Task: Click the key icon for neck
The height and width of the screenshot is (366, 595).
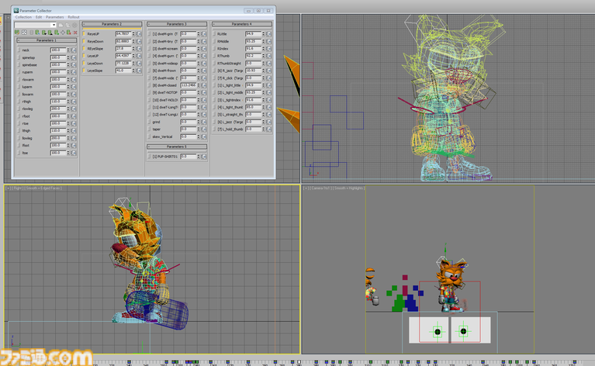Action: 74,50
